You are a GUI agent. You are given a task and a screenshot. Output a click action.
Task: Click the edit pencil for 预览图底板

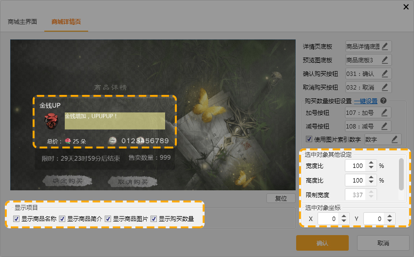385,60
